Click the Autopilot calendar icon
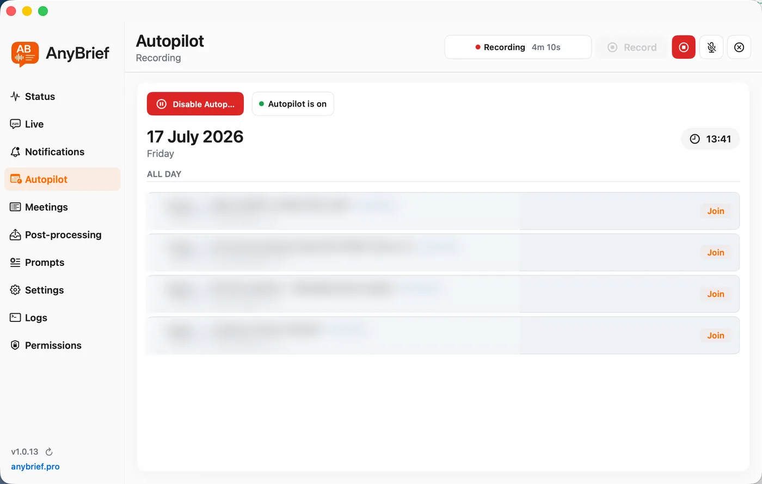Image resolution: width=762 pixels, height=484 pixels. click(16, 179)
